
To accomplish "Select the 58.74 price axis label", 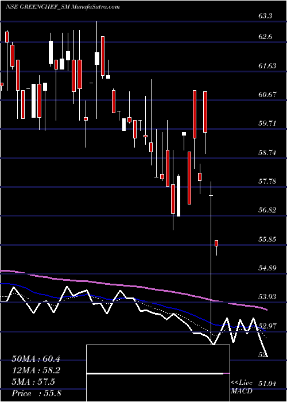I will coord(268,153).
